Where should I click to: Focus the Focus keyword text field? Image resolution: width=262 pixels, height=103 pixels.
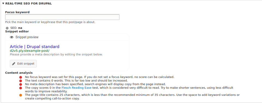click(x=62, y=17)
